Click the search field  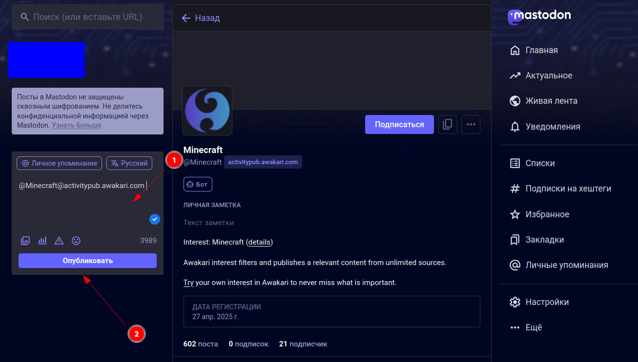[88, 17]
